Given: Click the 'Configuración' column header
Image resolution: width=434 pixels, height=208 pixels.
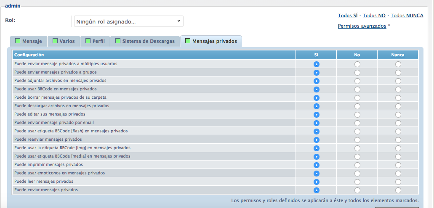Looking at the screenshot, I should (x=29, y=55).
